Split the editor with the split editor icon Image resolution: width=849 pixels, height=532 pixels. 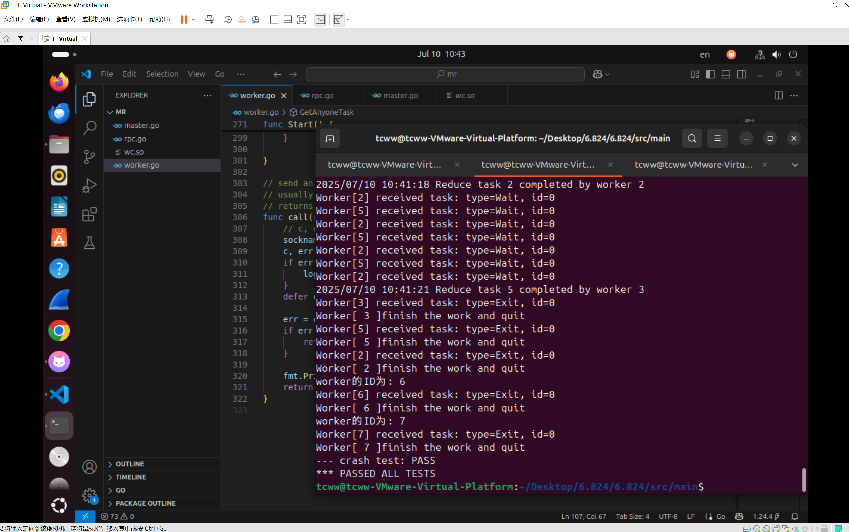click(778, 96)
